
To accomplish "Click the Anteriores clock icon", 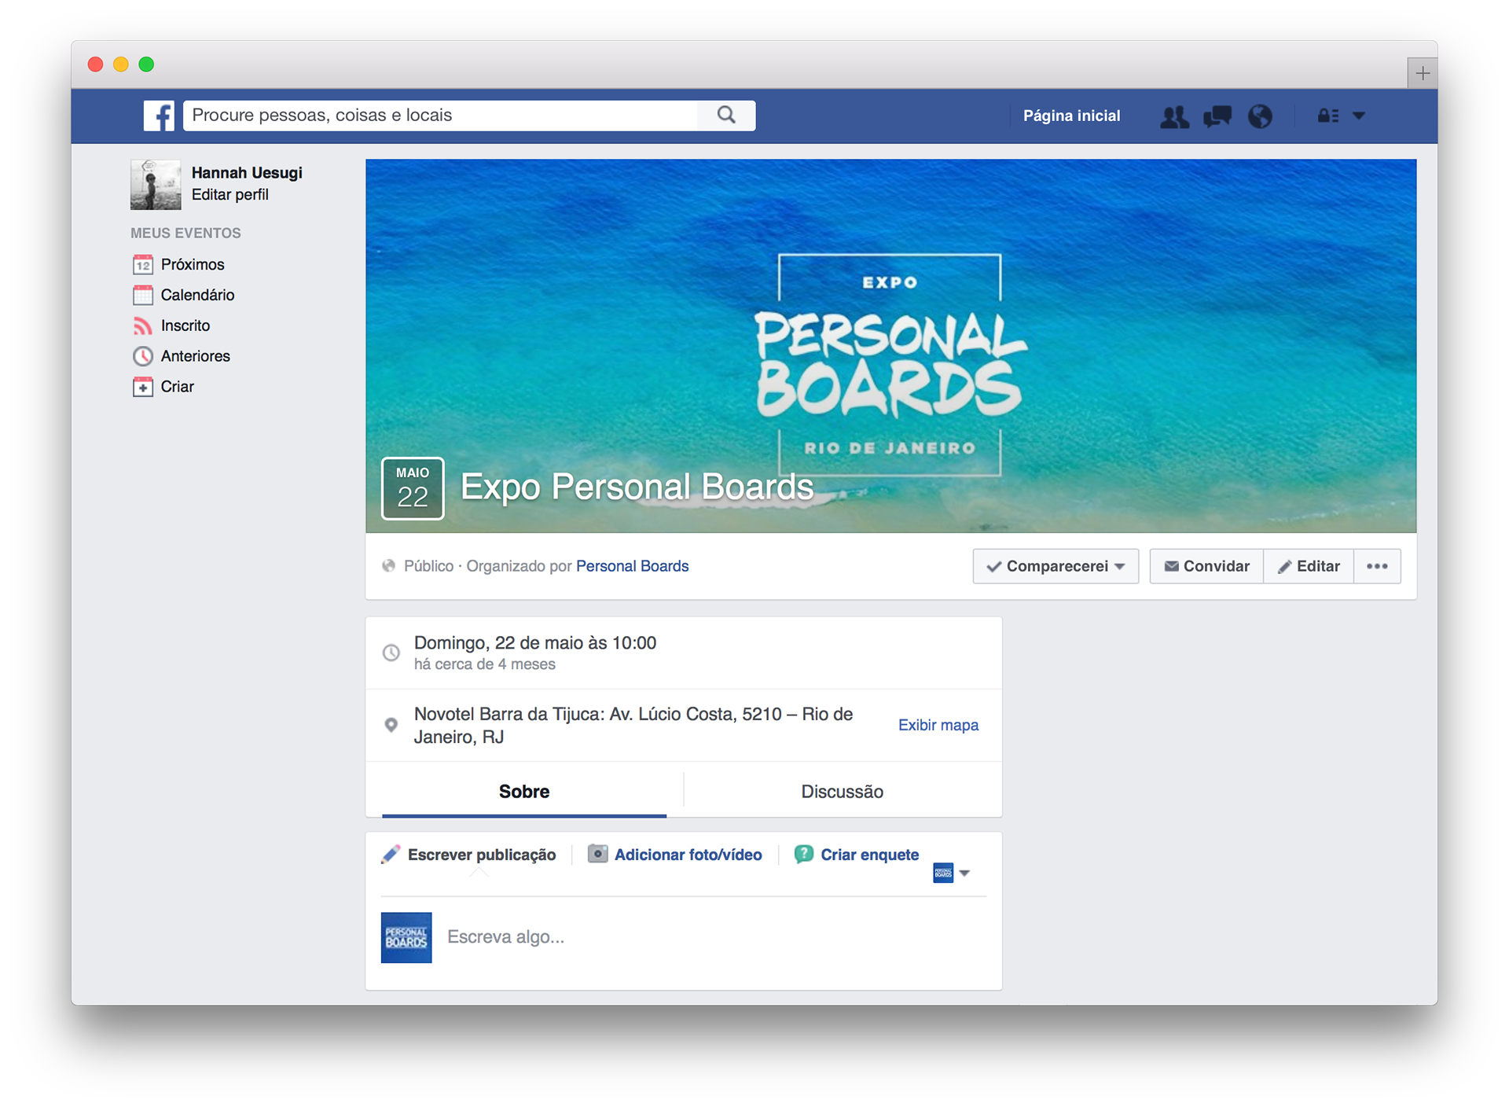I will click(142, 356).
